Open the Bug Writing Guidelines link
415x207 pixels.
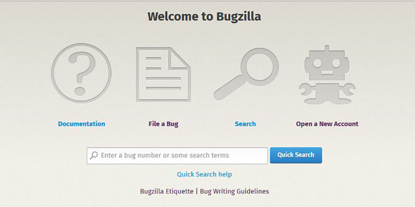point(234,191)
